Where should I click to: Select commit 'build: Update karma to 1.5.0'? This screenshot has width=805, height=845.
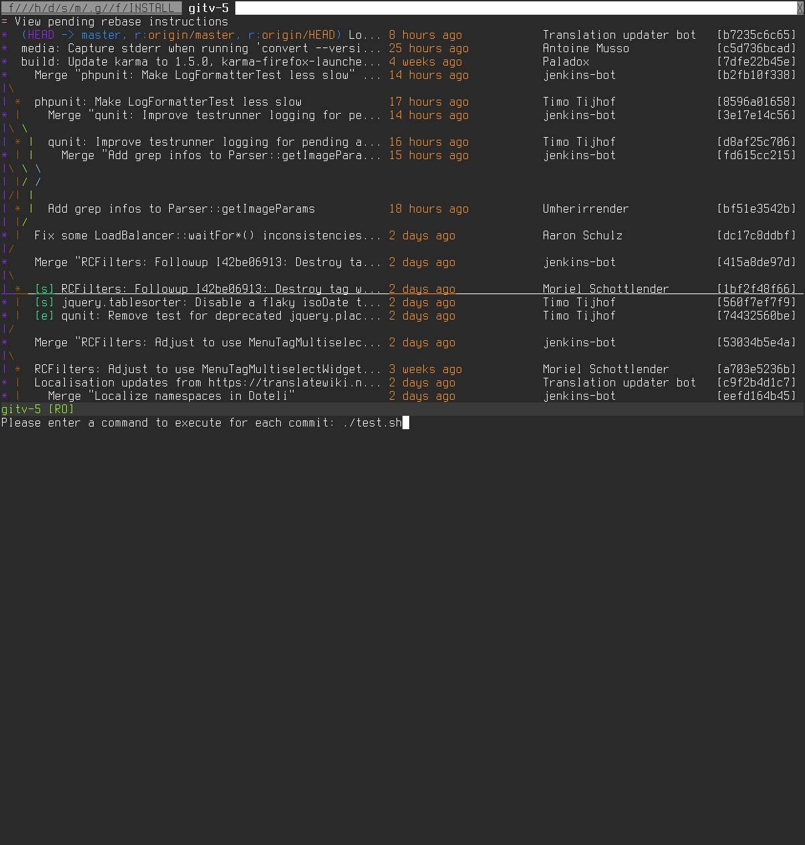[402, 62]
